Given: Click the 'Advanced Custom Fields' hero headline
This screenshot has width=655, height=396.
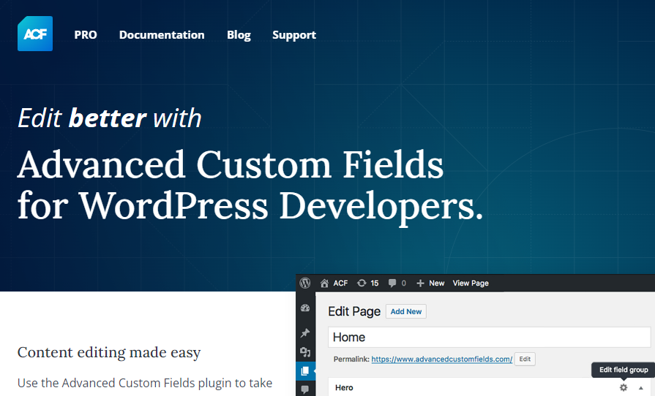Looking at the screenshot, I should pyautogui.click(x=231, y=164).
